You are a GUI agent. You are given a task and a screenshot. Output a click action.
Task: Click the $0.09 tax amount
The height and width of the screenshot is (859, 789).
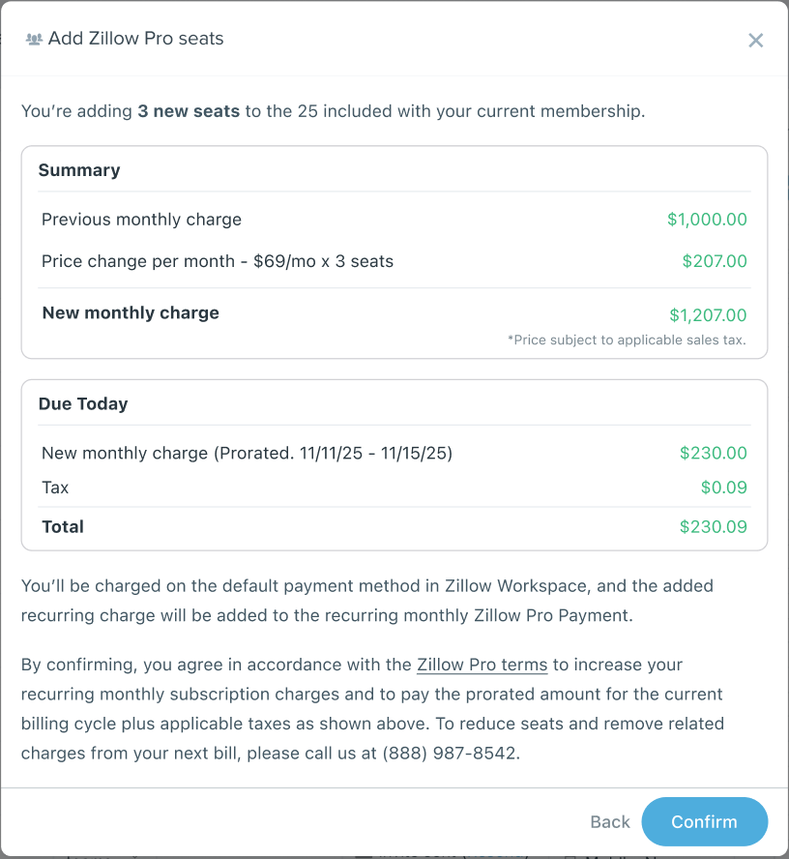tap(724, 488)
